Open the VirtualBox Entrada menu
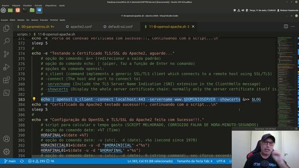The width and height of the screenshot is (299, 168). pyautogui.click(x=38, y=6)
